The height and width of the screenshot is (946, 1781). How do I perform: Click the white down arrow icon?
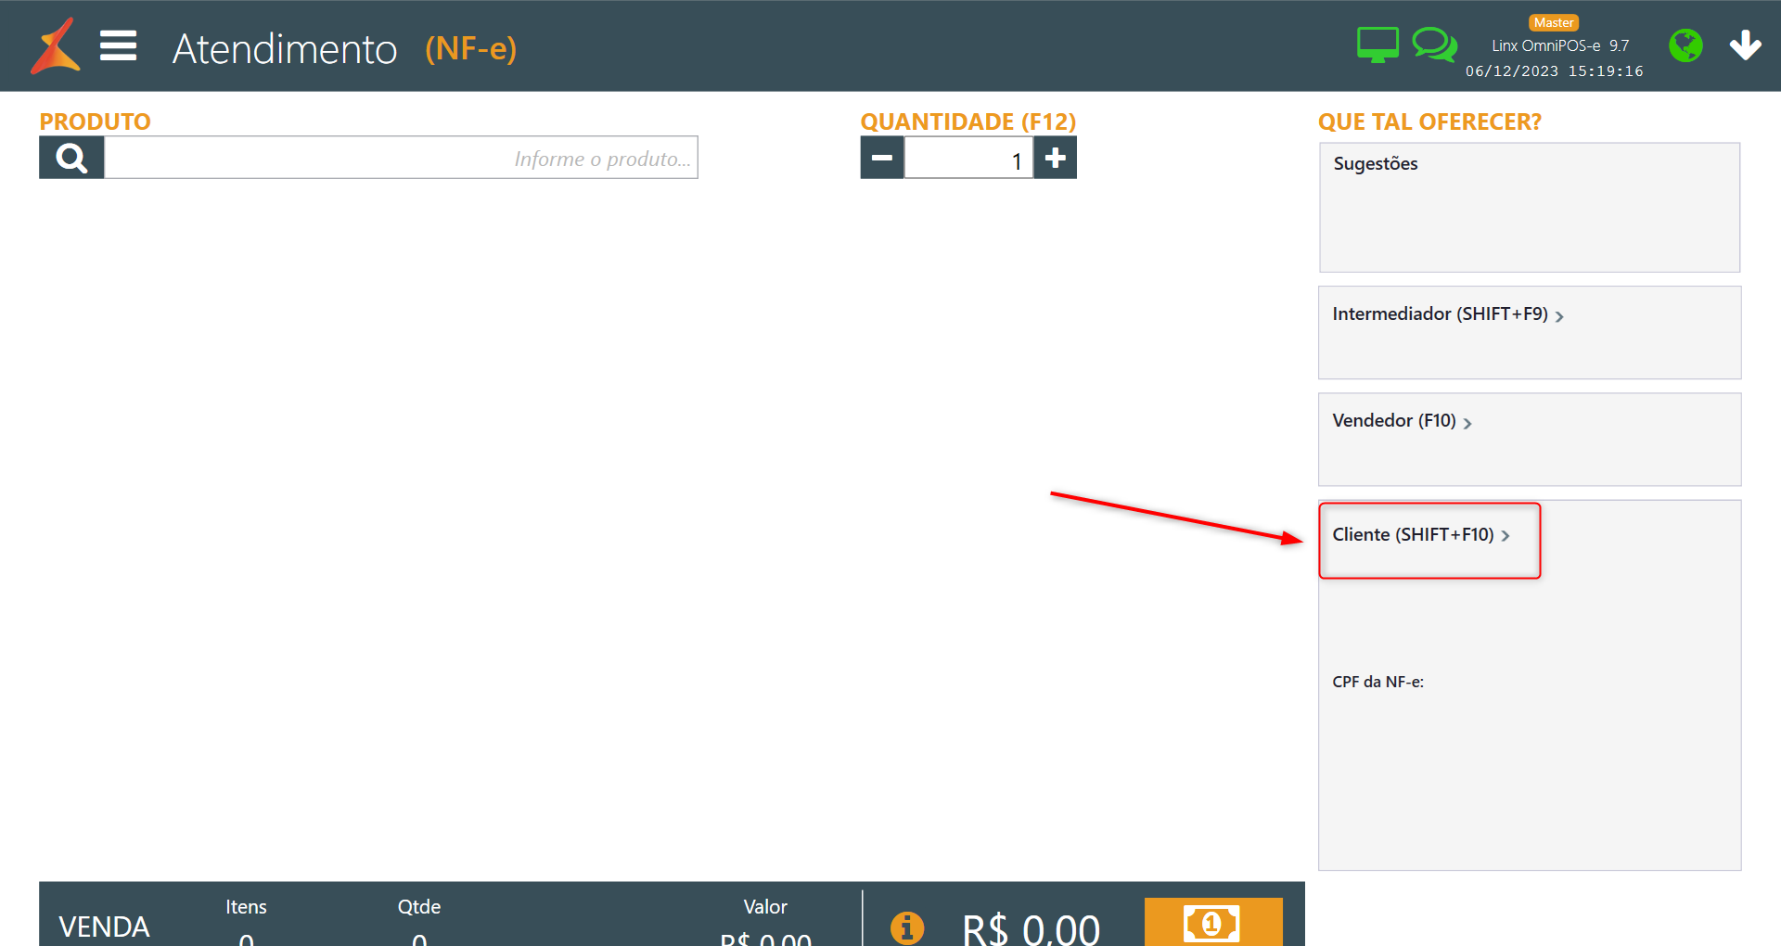[x=1745, y=45]
